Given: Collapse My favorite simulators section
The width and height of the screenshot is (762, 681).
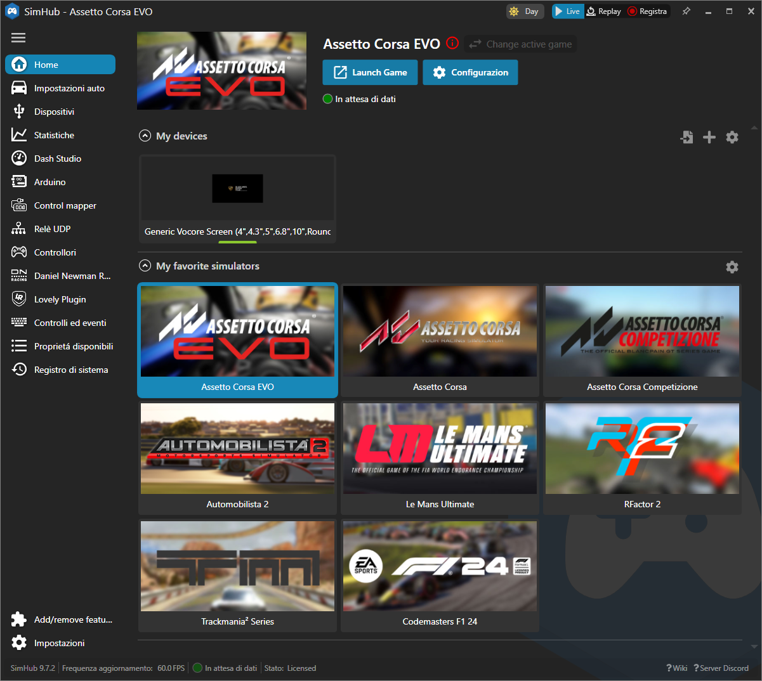Looking at the screenshot, I should click(145, 266).
